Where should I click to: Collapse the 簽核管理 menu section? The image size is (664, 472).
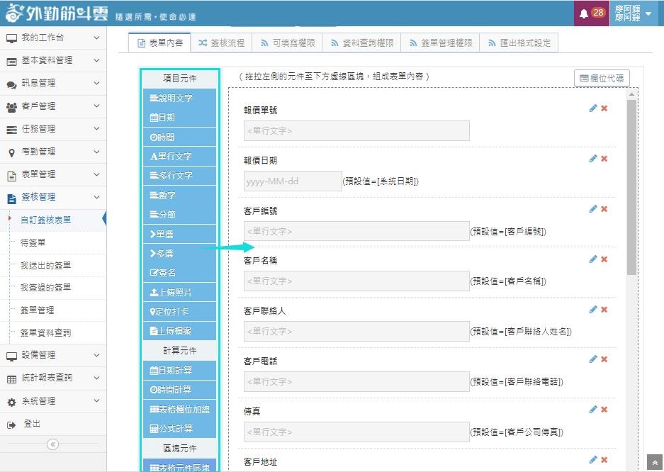pos(53,197)
